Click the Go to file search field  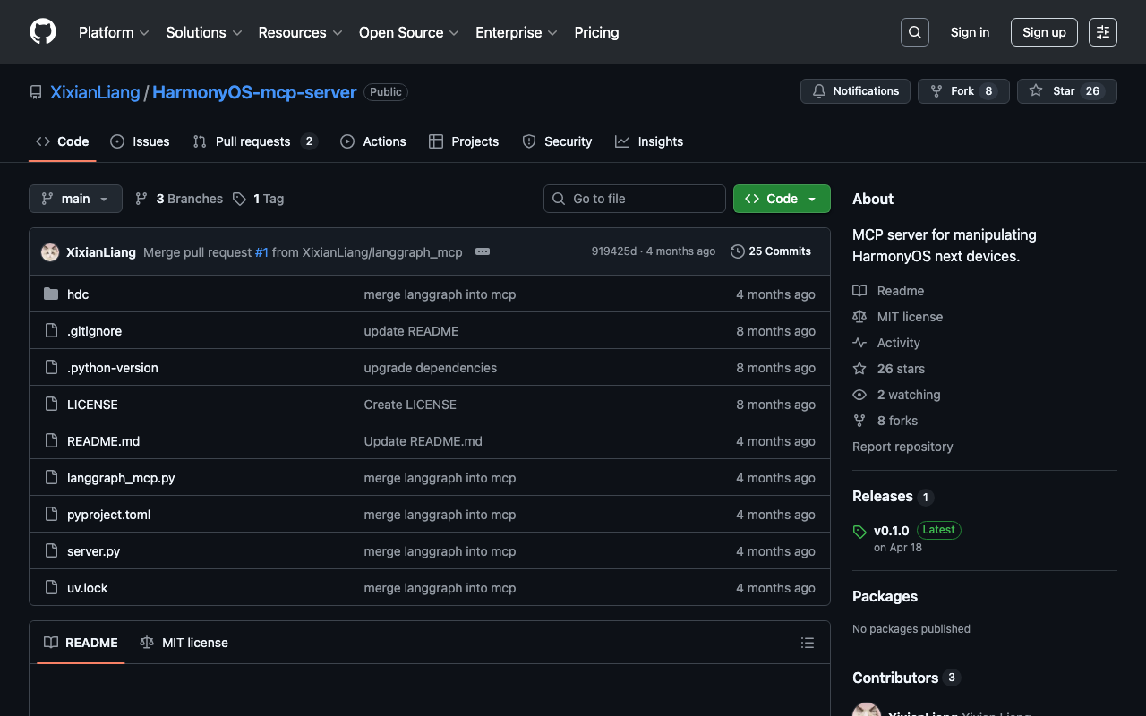[645, 199]
